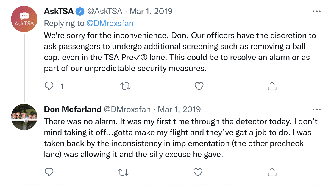Open the @AskTSA handle link
The height and width of the screenshot is (188, 334).
click(105, 11)
